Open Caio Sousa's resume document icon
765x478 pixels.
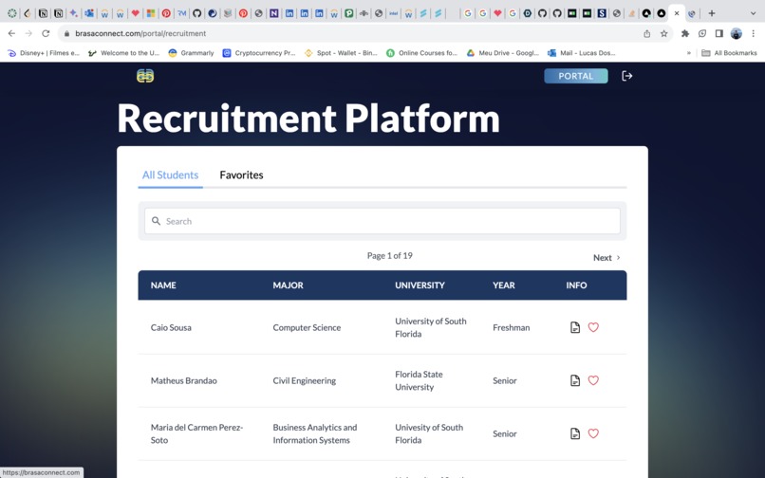[x=575, y=327]
